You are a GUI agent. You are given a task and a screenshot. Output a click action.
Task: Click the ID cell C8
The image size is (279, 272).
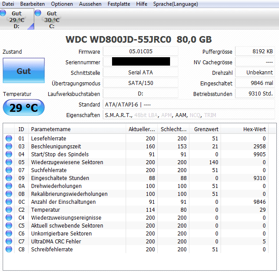(x=22, y=250)
